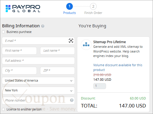
Task: Enable License to another person checkbox
Action: coord(4,109)
